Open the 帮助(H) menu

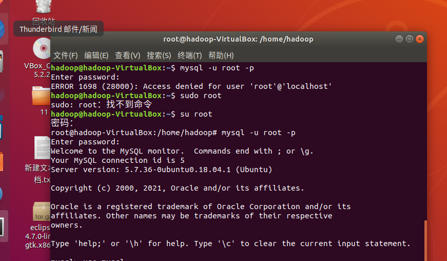[221, 55]
